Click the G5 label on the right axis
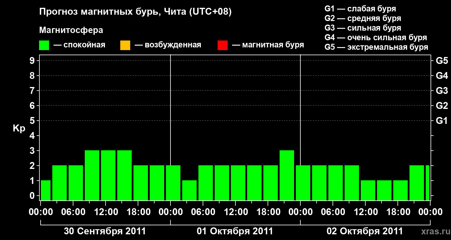 442,61
